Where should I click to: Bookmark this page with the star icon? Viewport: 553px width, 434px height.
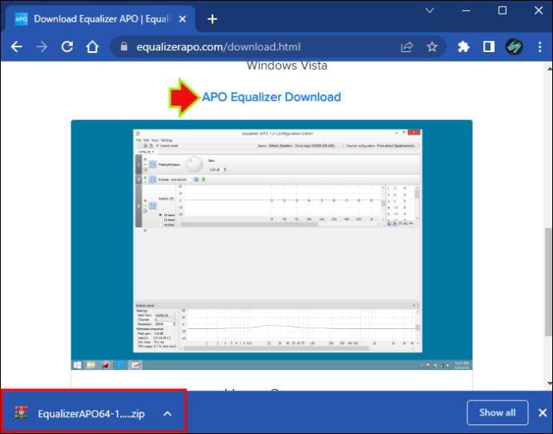coord(432,46)
